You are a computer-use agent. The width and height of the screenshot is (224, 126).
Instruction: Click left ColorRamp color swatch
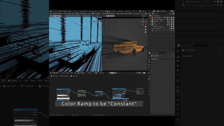63,99
